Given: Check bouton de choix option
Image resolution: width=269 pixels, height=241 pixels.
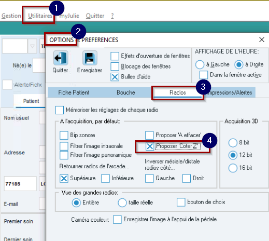Looking at the screenshot, I should coord(181,202).
